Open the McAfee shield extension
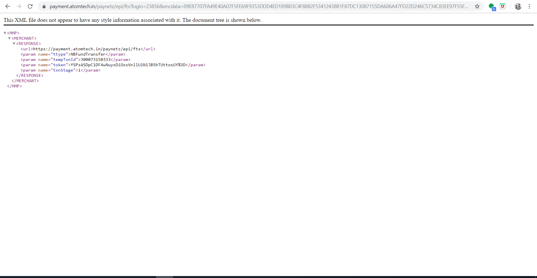 (502, 6)
